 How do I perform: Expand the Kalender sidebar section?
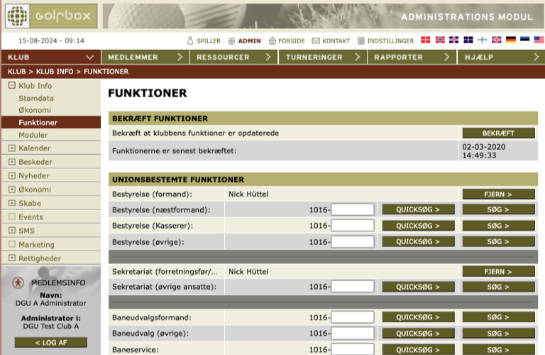point(12,148)
